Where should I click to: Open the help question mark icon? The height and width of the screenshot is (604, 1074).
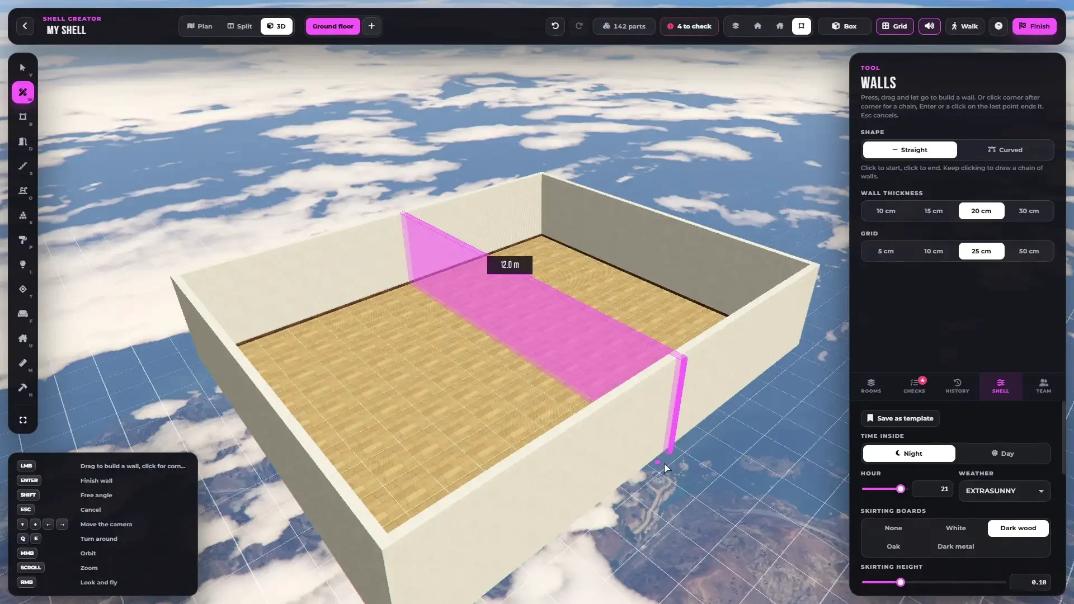[x=998, y=26]
